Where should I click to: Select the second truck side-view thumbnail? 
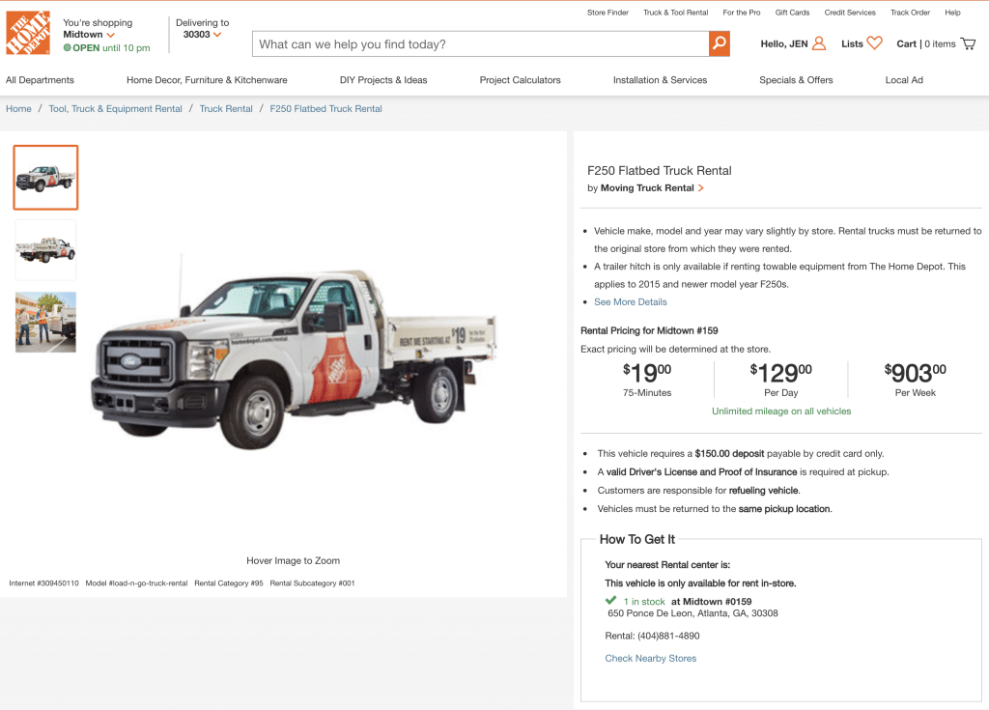click(x=45, y=249)
